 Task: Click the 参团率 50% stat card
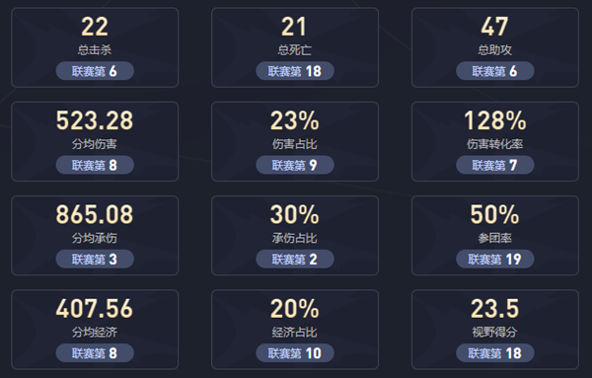tap(495, 236)
